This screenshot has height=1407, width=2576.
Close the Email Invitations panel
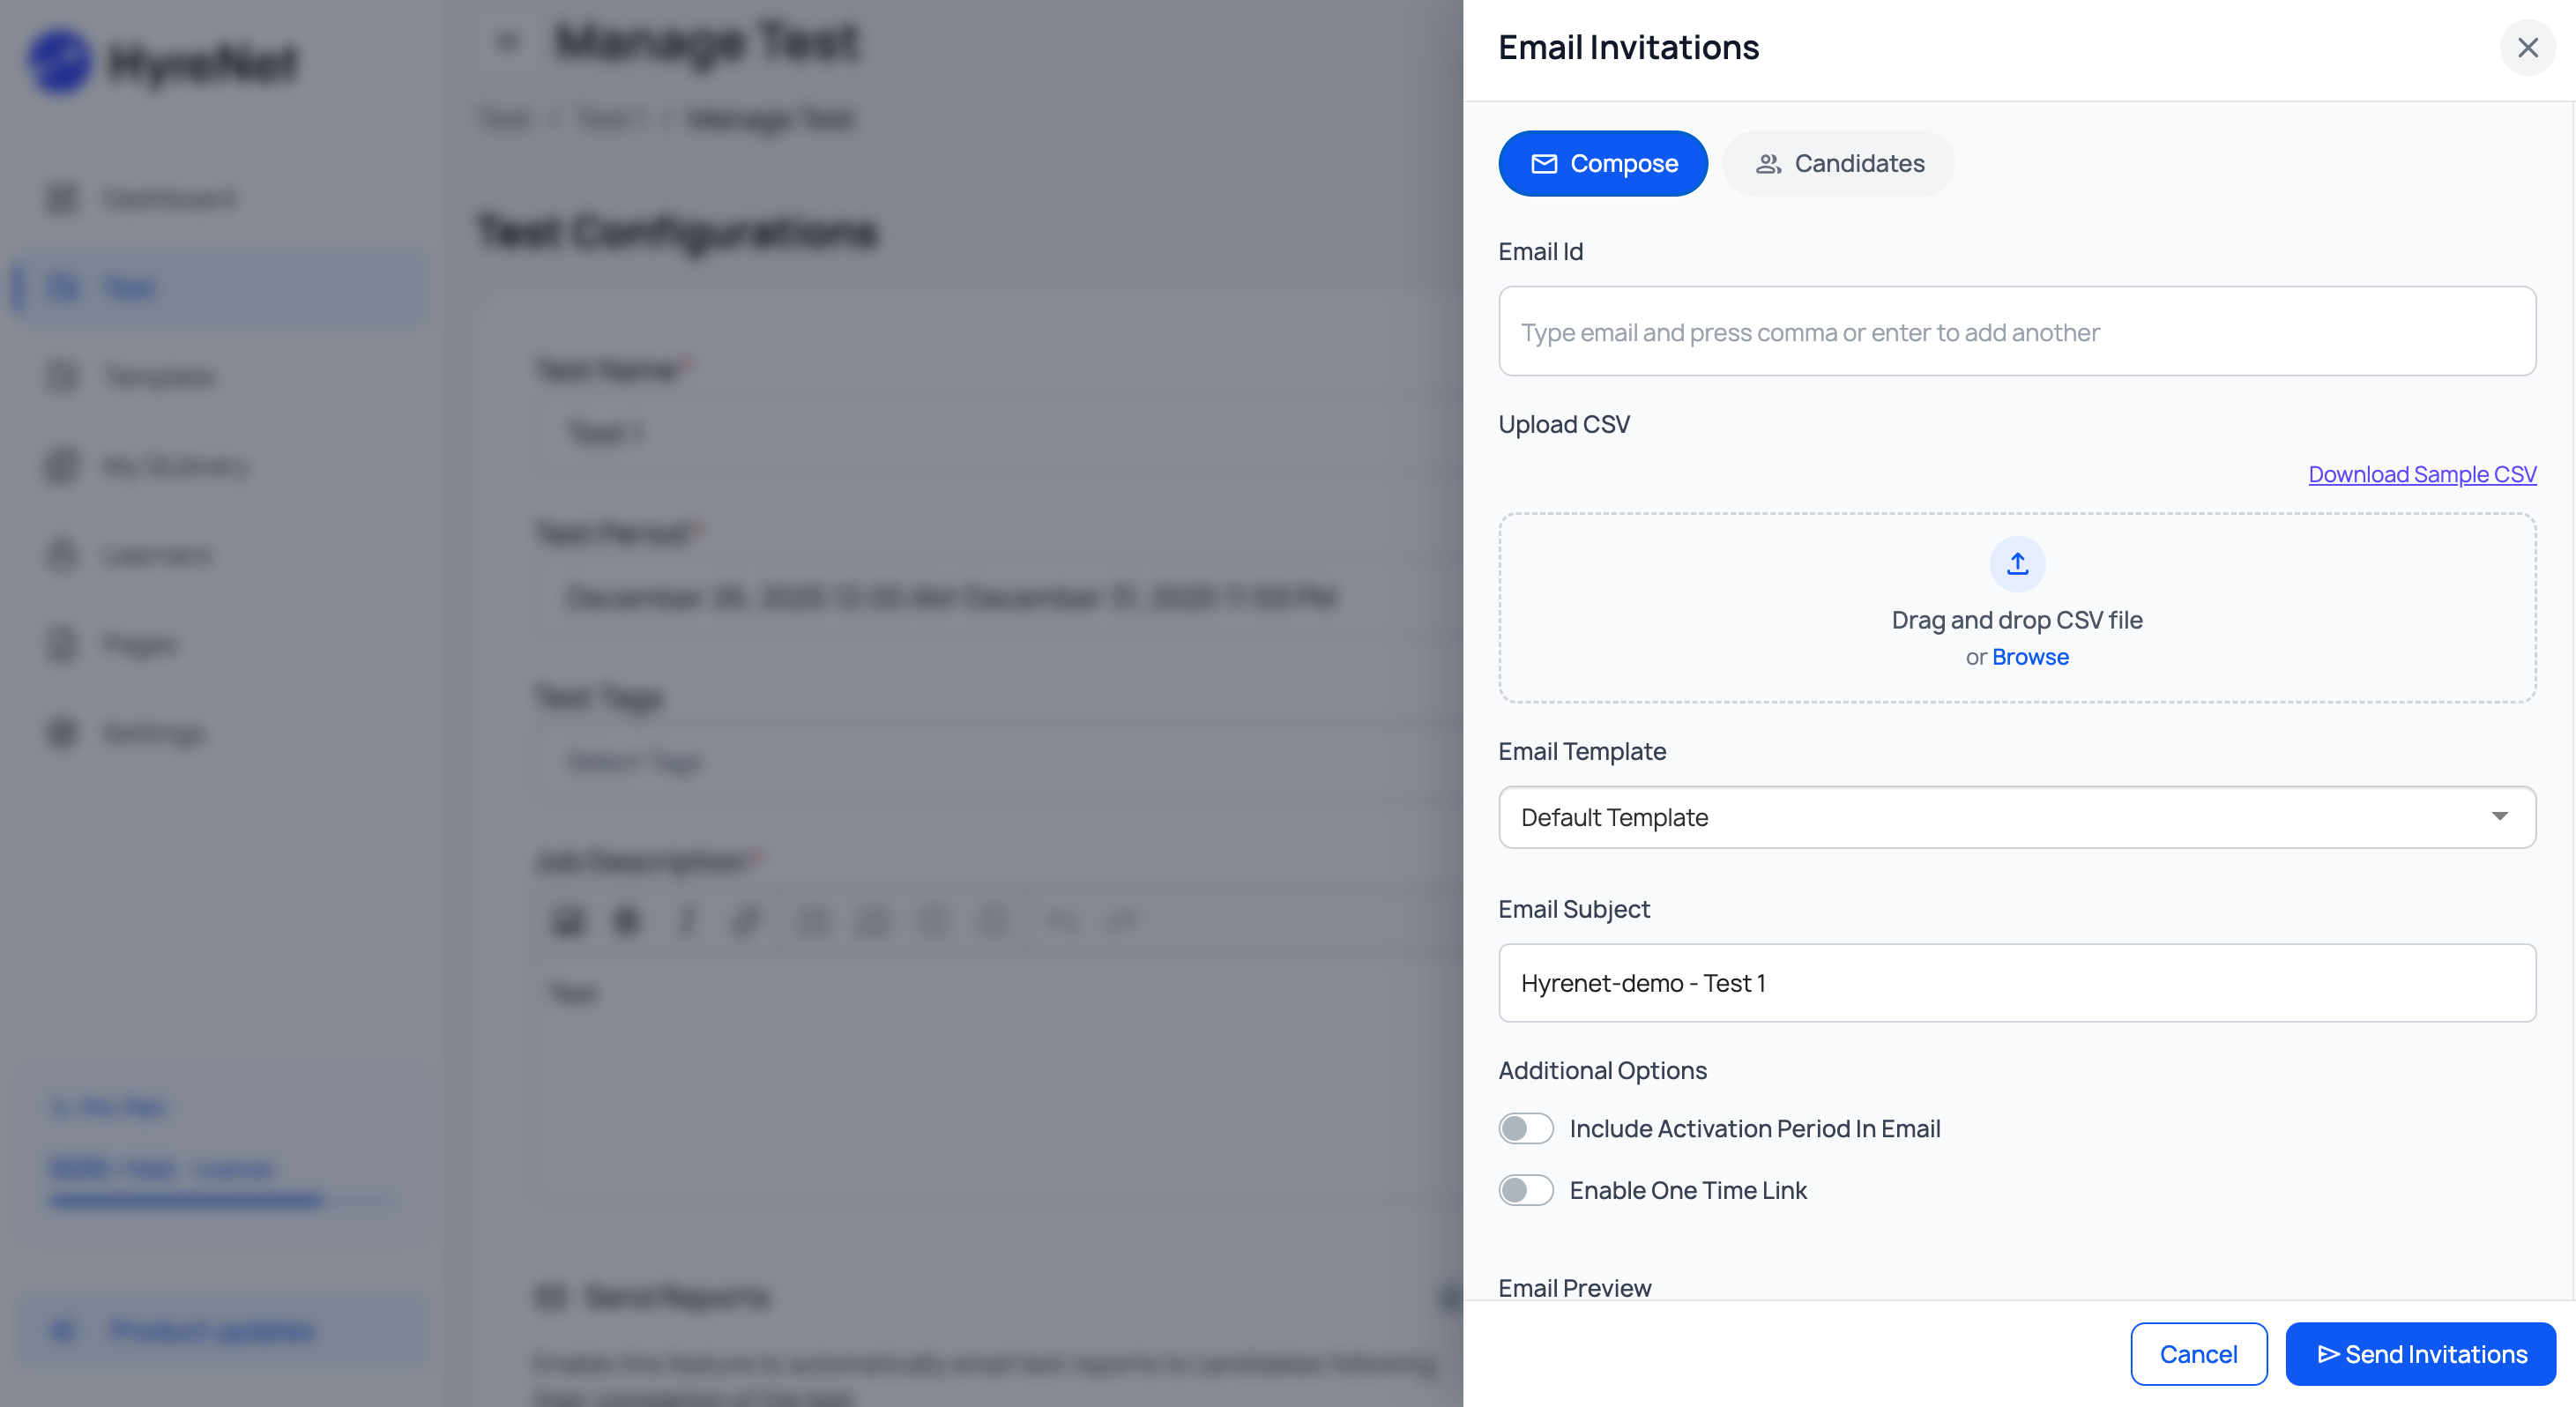[x=2527, y=48]
